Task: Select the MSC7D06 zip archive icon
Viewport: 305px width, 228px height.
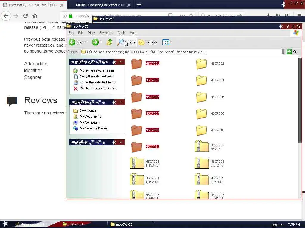Action: click(x=137, y=194)
